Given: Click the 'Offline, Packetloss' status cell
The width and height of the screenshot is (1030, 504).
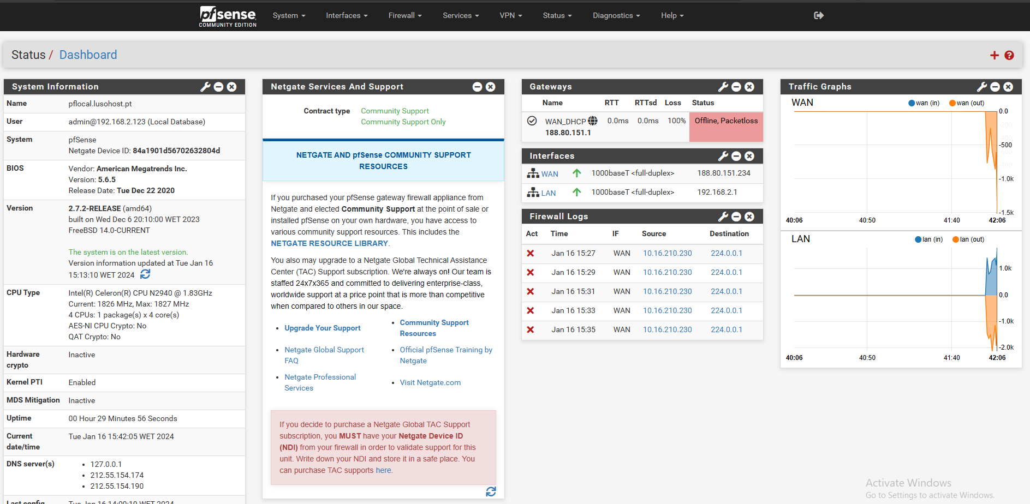Looking at the screenshot, I should [726, 127].
